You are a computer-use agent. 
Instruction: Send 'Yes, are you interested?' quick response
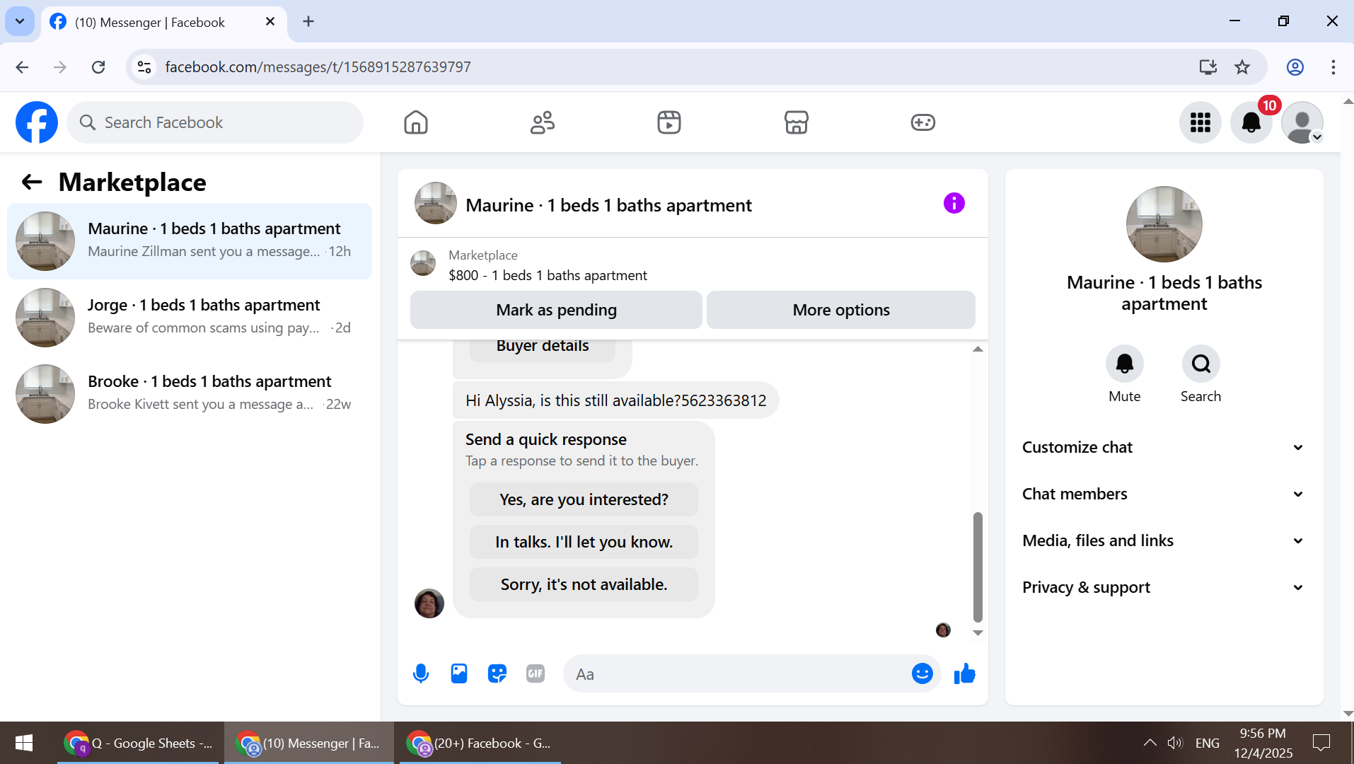(584, 499)
